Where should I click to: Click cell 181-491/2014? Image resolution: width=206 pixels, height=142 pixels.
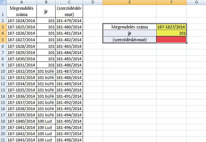click(x=69, y=96)
